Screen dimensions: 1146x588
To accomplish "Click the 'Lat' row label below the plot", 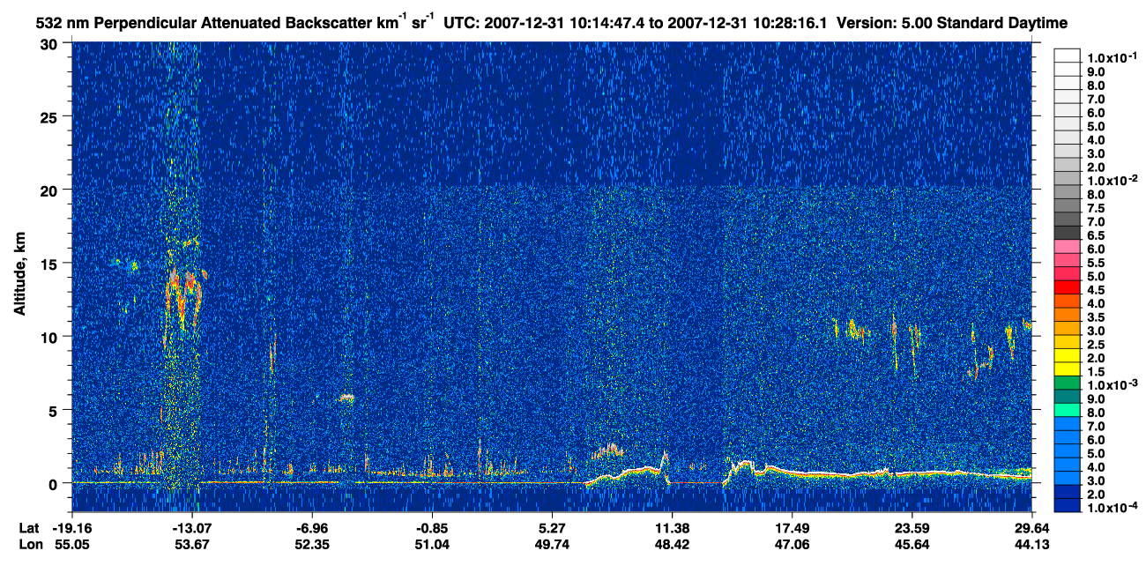I will pyautogui.click(x=29, y=529).
